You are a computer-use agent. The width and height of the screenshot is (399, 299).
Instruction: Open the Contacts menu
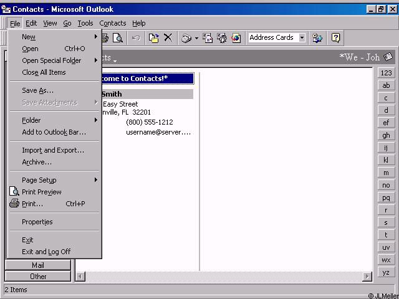(x=113, y=24)
